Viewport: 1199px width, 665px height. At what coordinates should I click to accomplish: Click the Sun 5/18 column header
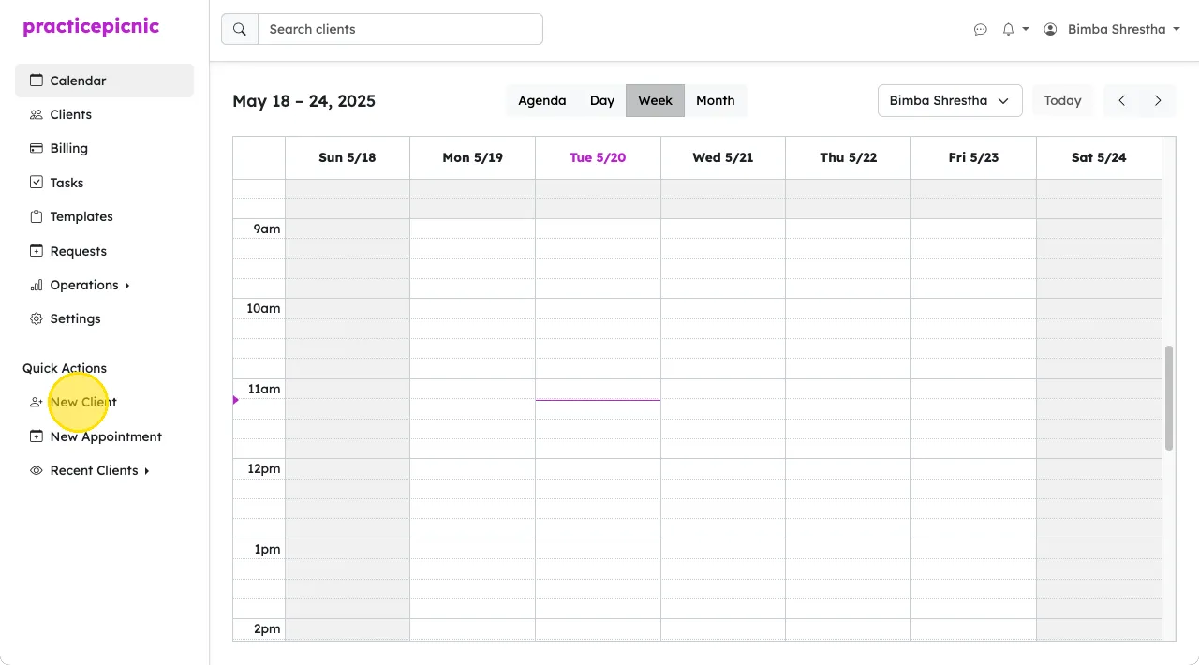[x=348, y=157]
